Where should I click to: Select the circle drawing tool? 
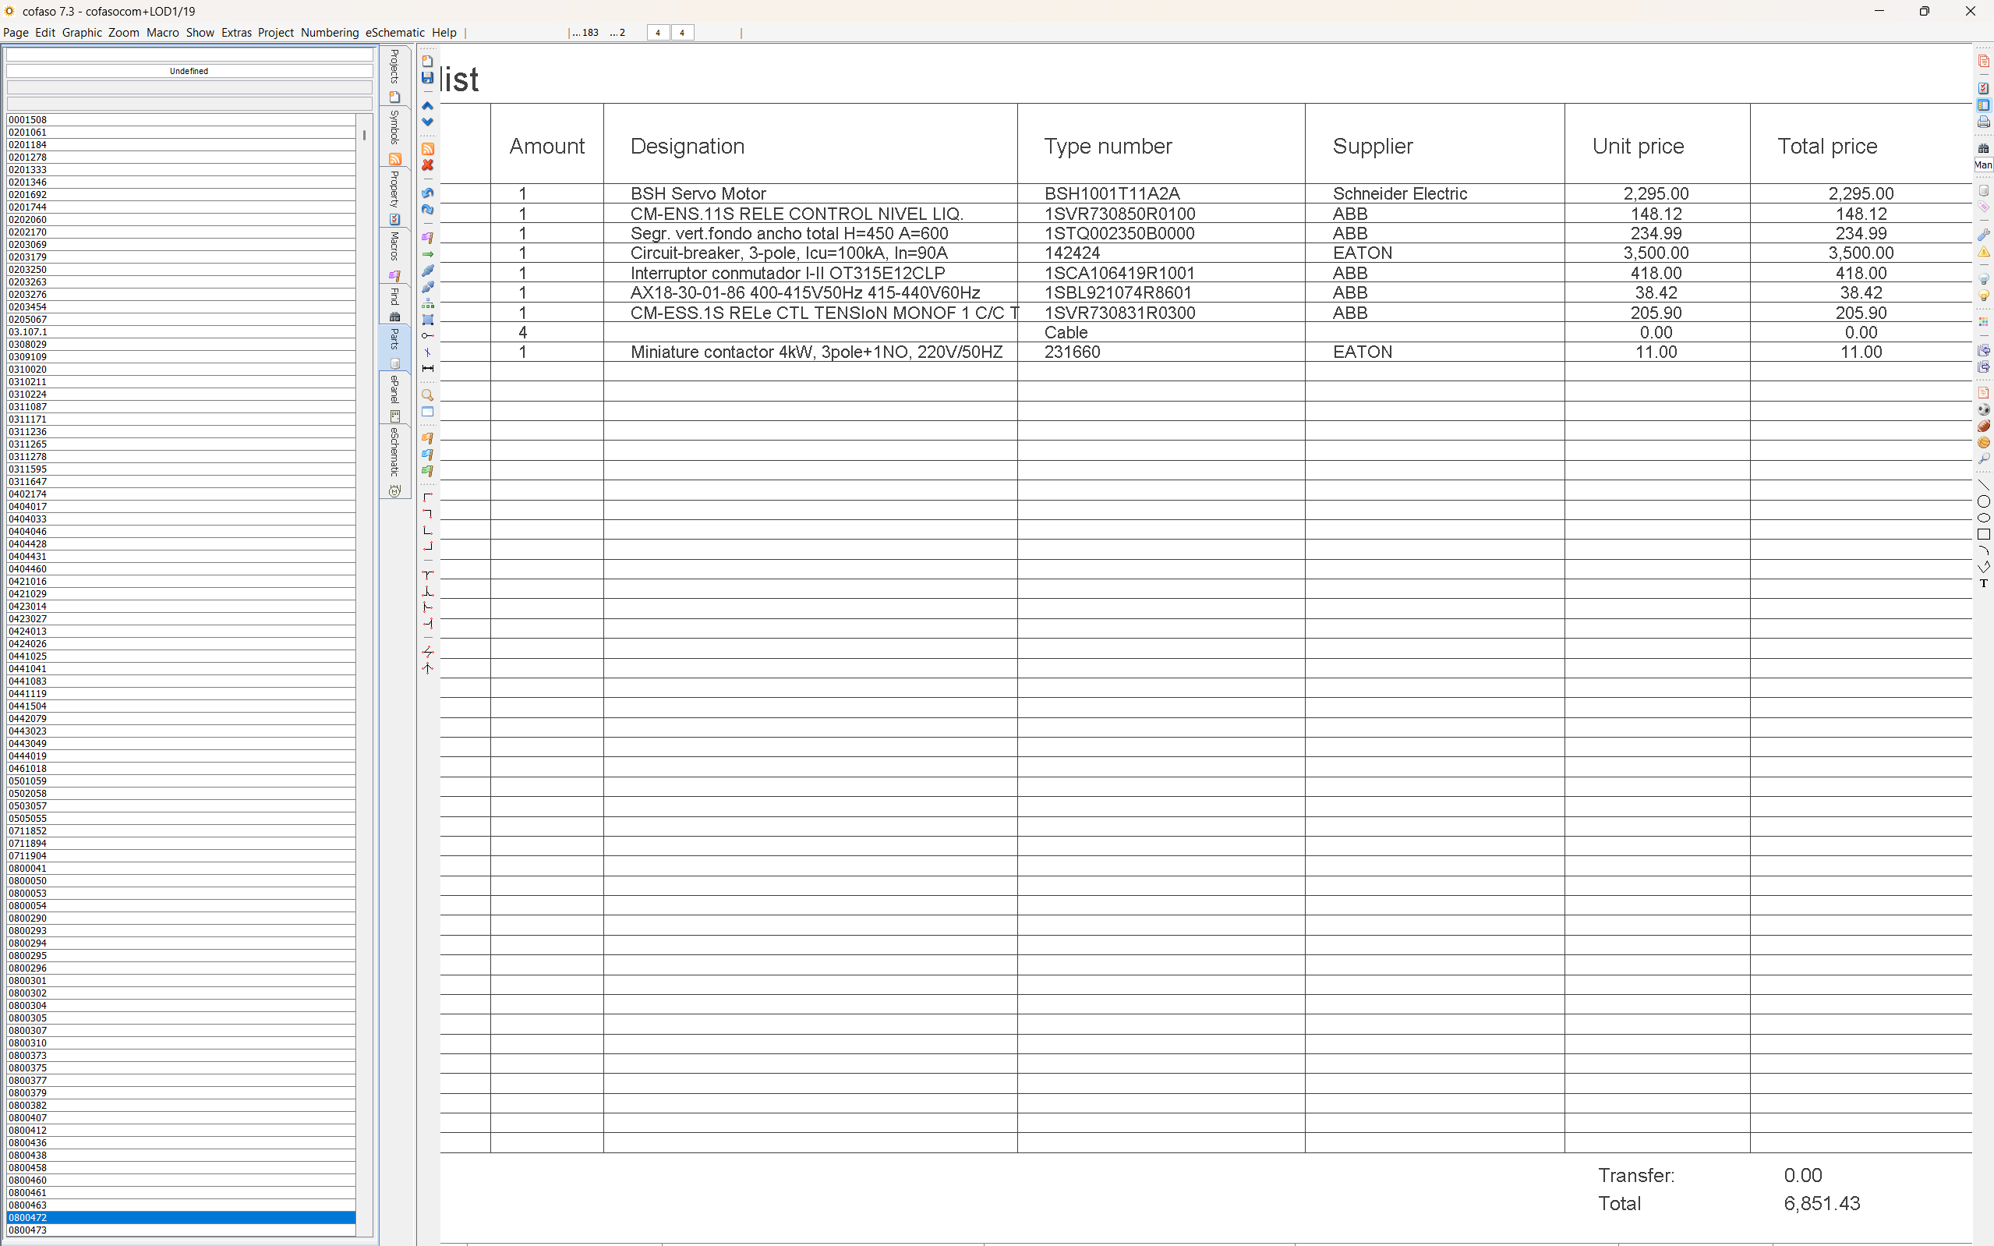[x=1983, y=502]
